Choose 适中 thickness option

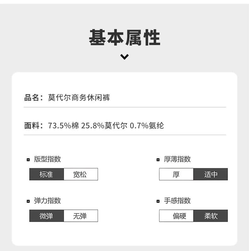point(210,174)
